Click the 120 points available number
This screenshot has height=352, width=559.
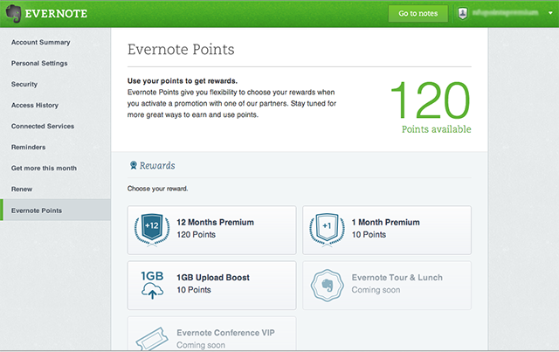point(431,100)
